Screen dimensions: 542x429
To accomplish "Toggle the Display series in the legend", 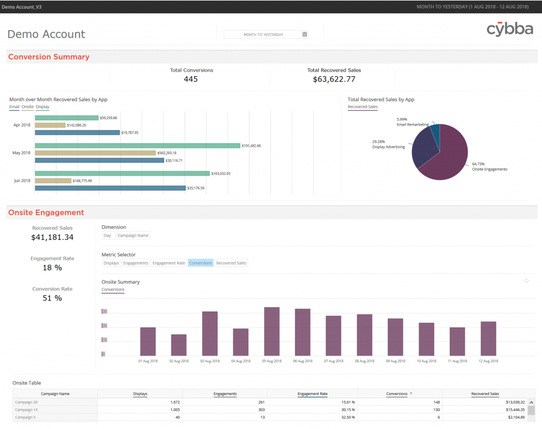I will pos(42,106).
